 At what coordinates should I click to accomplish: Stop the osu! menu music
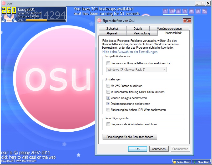coord(191,11)
